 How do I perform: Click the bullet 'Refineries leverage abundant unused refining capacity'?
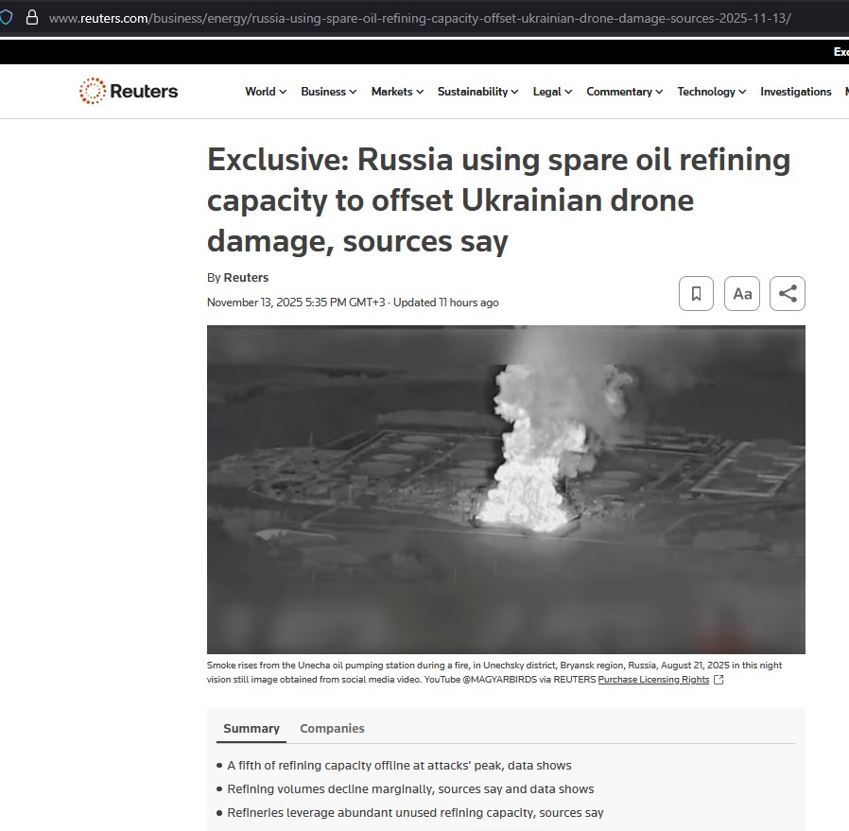(415, 813)
